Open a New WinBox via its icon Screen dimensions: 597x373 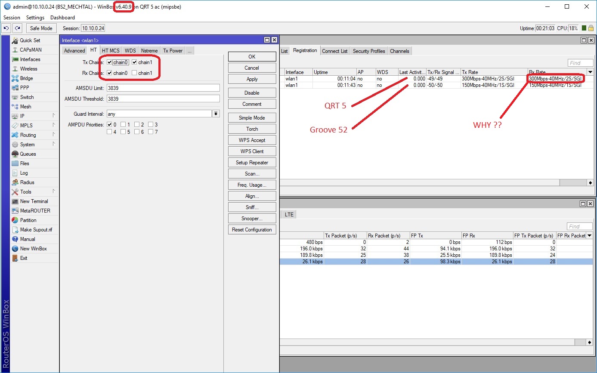coord(15,249)
